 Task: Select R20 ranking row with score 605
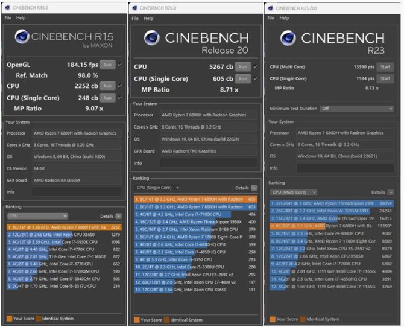[195, 199]
